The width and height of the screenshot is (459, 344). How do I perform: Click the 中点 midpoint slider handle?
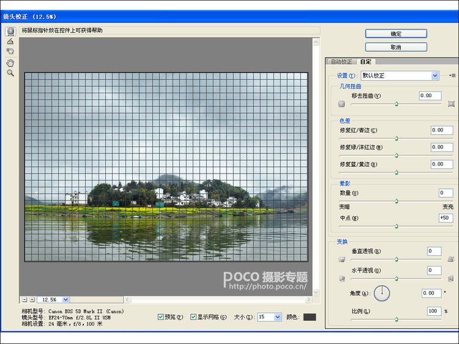(397, 226)
